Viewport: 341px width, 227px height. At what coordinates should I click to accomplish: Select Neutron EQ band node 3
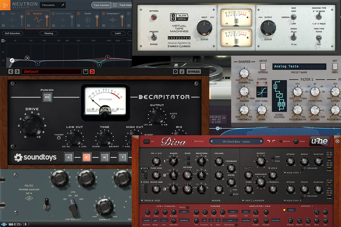point(99,65)
